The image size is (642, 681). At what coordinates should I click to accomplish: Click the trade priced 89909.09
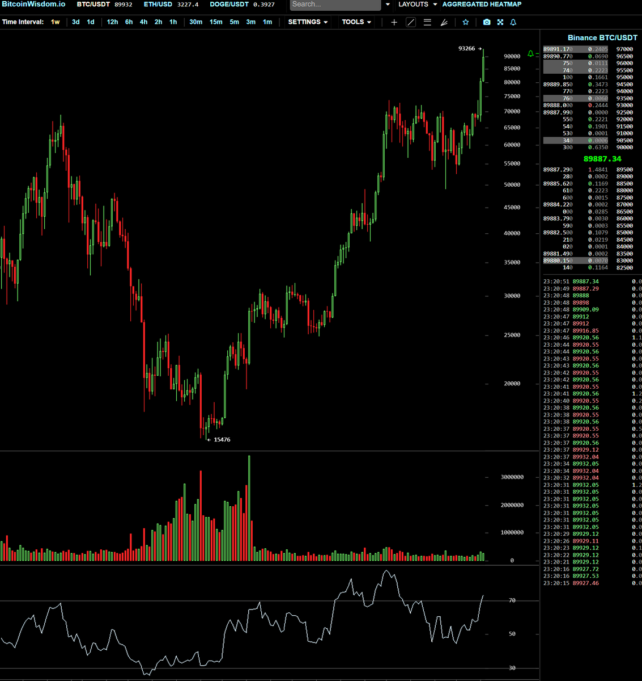(585, 310)
